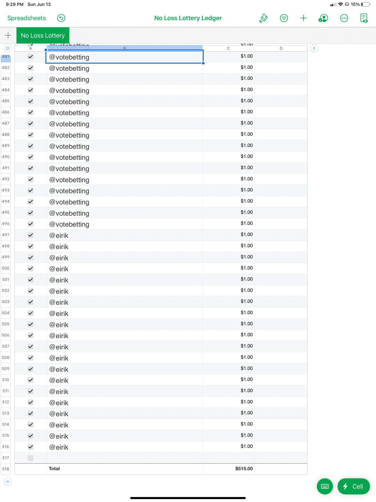
Task: Select the @eirik cell in row 497
Action: pyautogui.click(x=125, y=235)
